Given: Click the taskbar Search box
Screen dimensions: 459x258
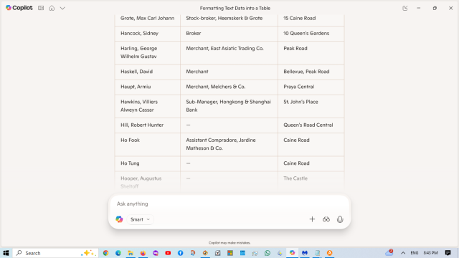Looking at the screenshot, I should [x=56, y=253].
